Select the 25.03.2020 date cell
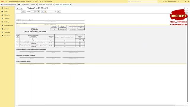Image resolution: width=190 pixels, height=107 pixels. pos(63,29)
